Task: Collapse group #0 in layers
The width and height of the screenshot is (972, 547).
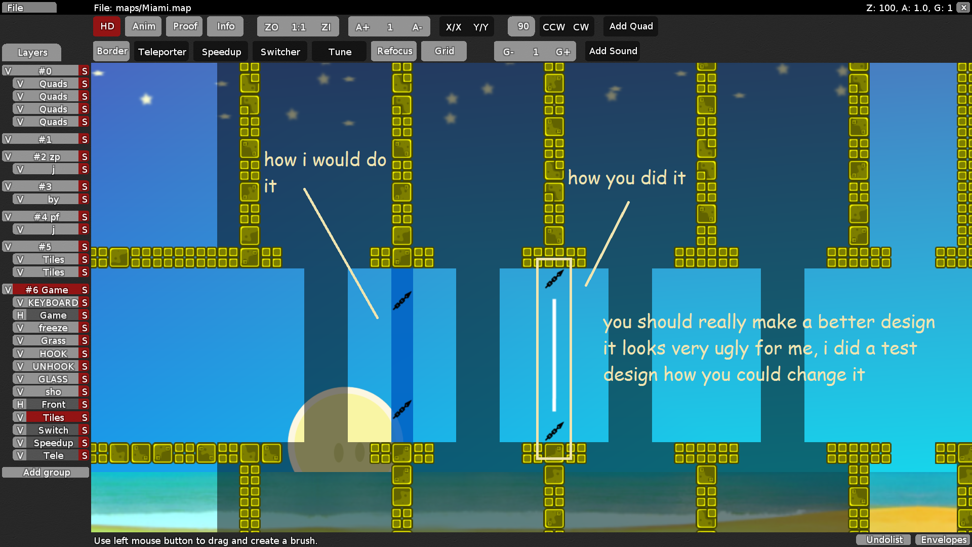Action: [45, 71]
